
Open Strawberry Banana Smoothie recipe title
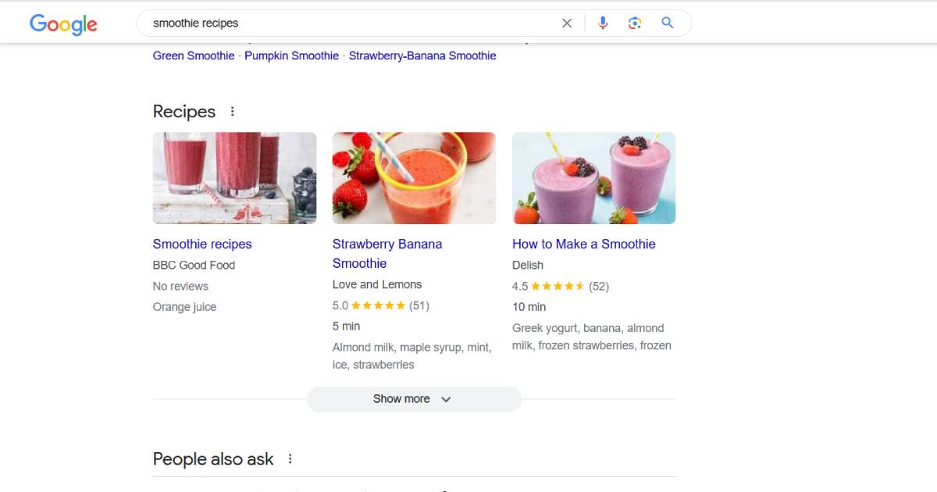pos(387,254)
